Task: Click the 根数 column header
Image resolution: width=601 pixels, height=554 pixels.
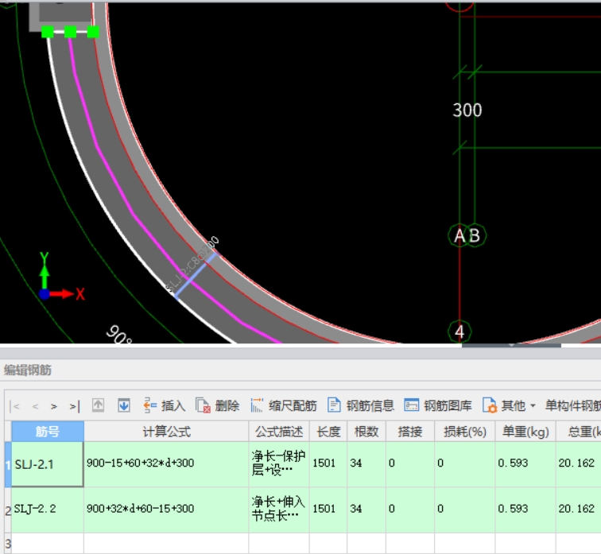Action: (x=366, y=432)
